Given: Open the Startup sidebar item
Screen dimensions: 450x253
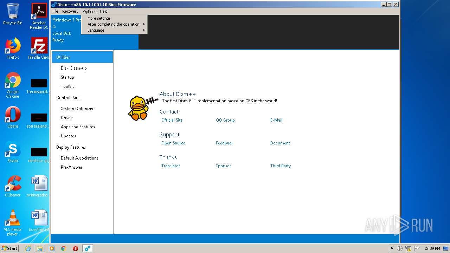Looking at the screenshot, I should (67, 77).
